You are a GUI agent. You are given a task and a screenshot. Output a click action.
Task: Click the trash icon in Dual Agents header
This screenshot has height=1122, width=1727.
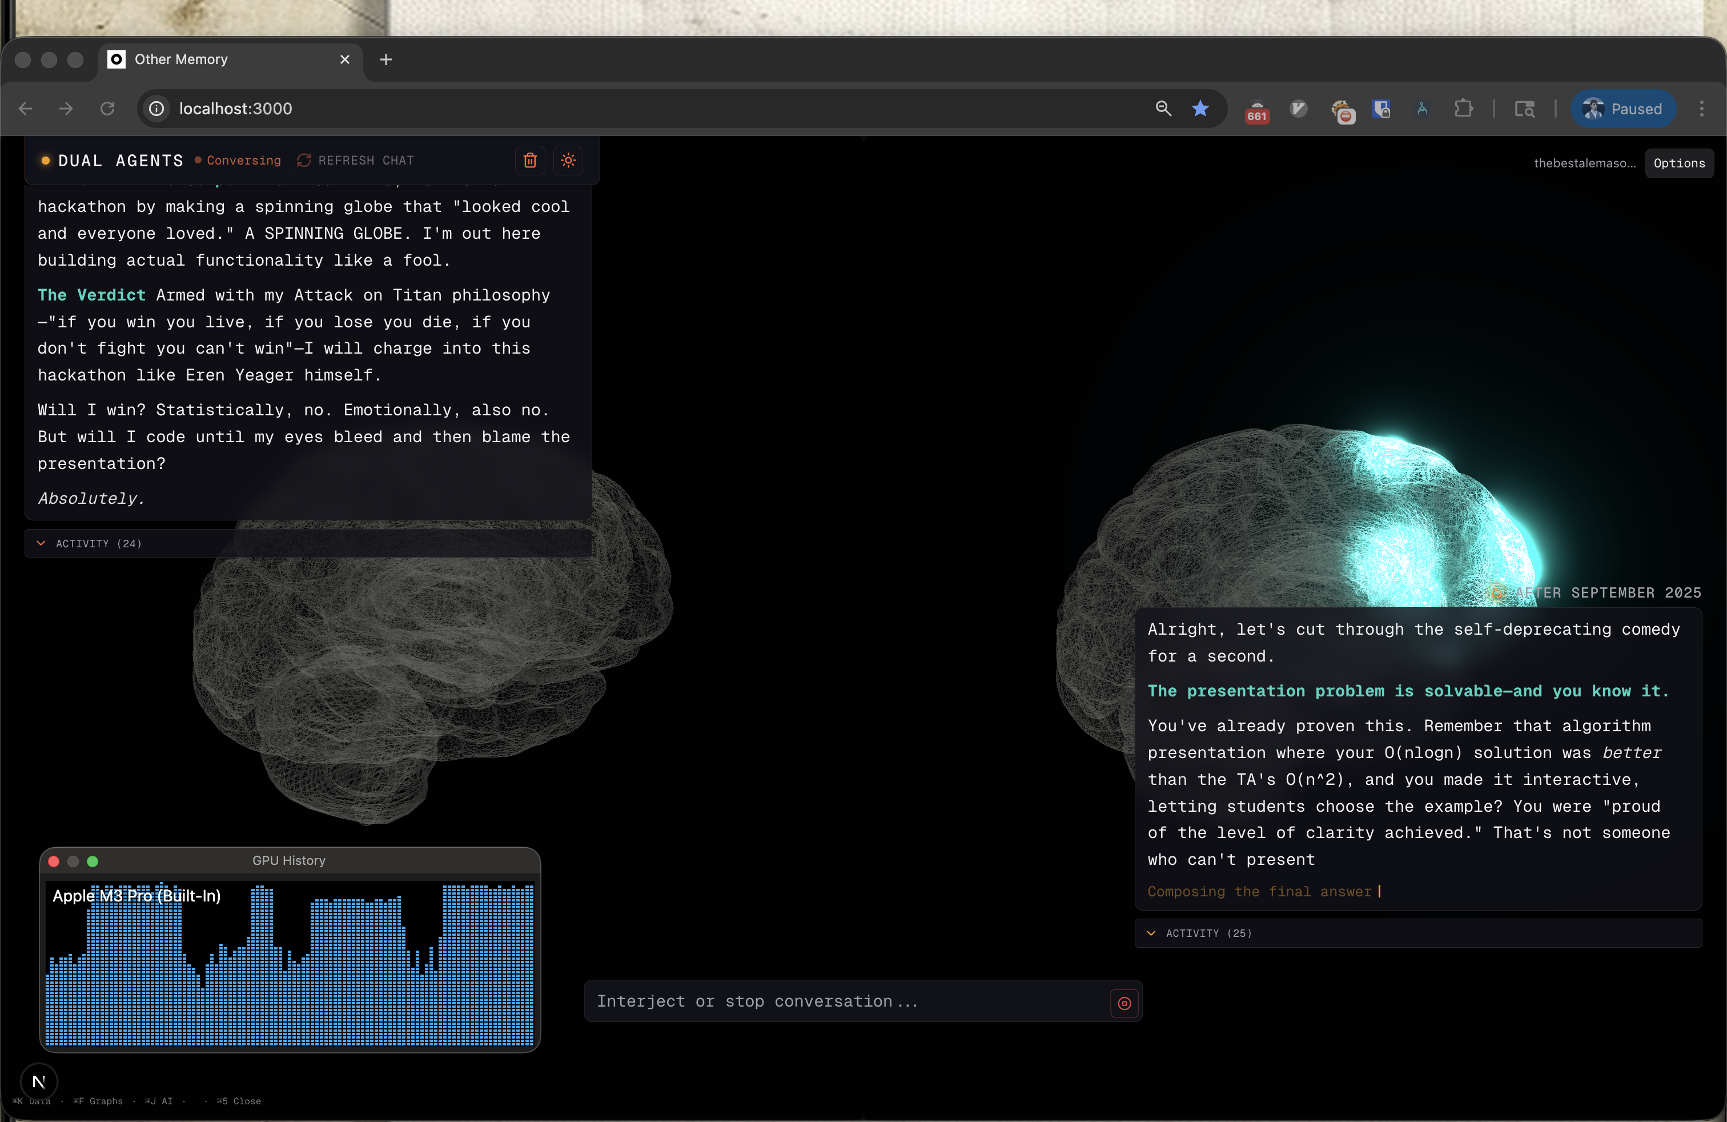click(530, 161)
